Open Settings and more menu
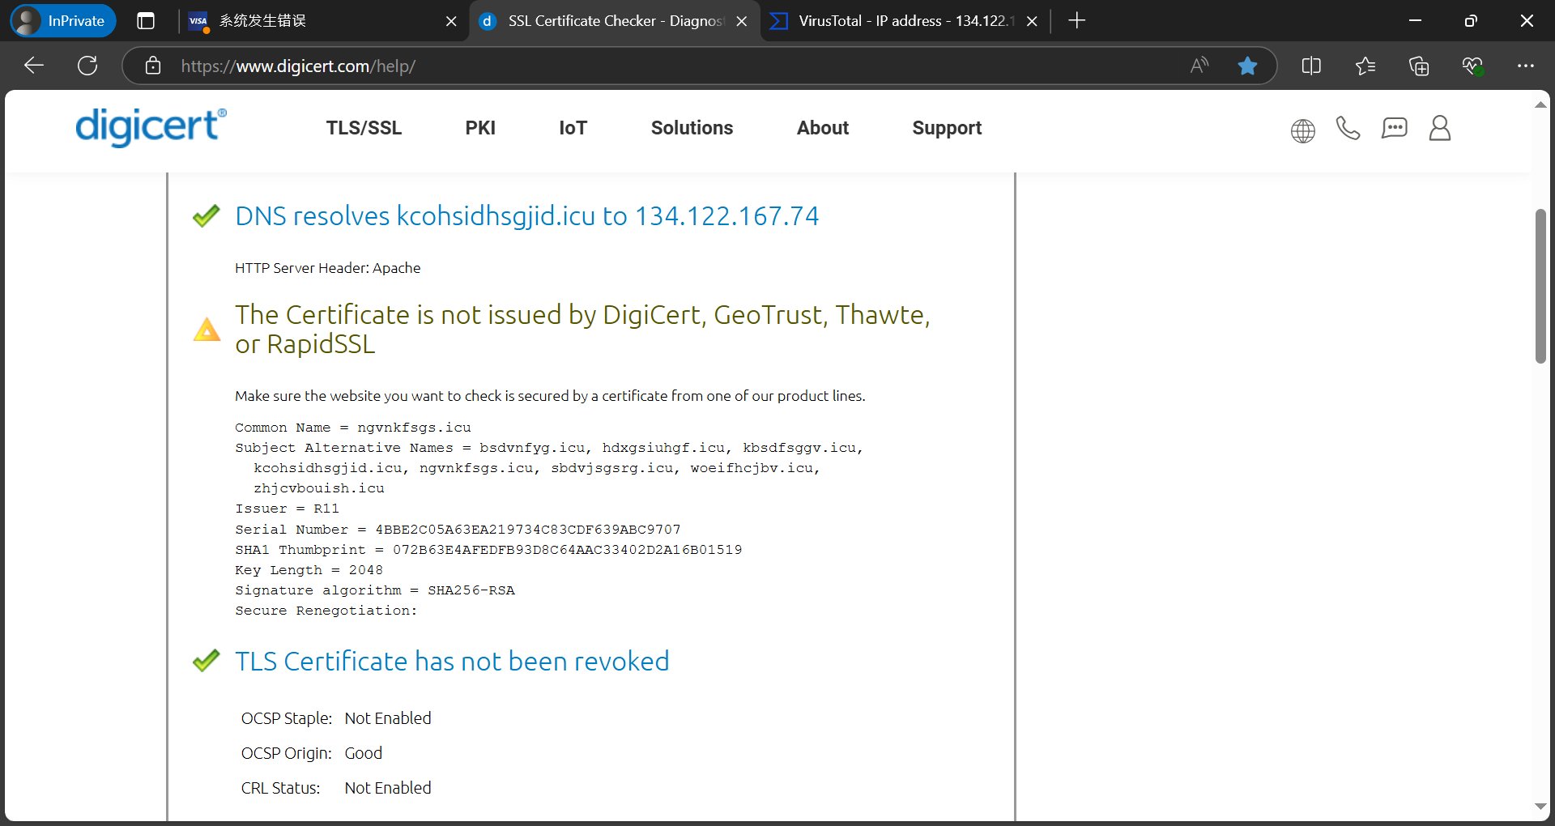Screen dimensions: 1555x826 tap(1526, 66)
